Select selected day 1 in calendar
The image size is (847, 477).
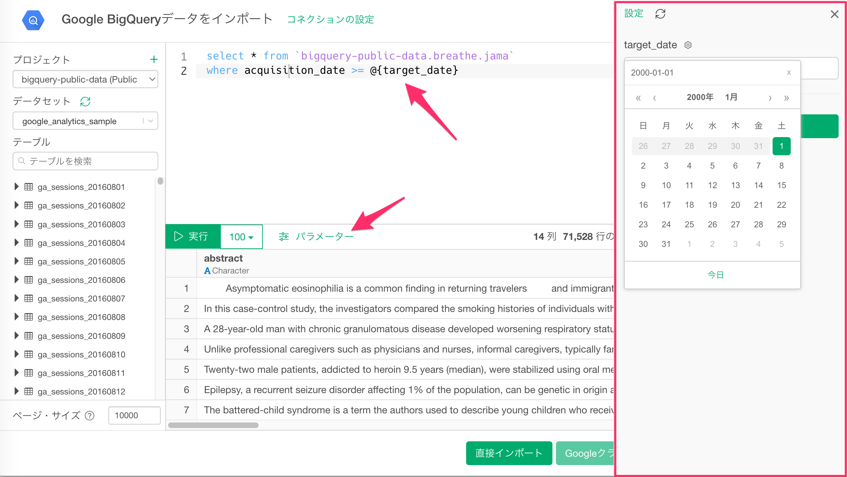coord(781,146)
